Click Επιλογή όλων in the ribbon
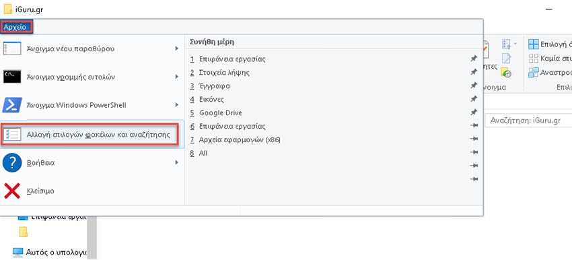This screenshot has width=572, height=260. click(550, 44)
